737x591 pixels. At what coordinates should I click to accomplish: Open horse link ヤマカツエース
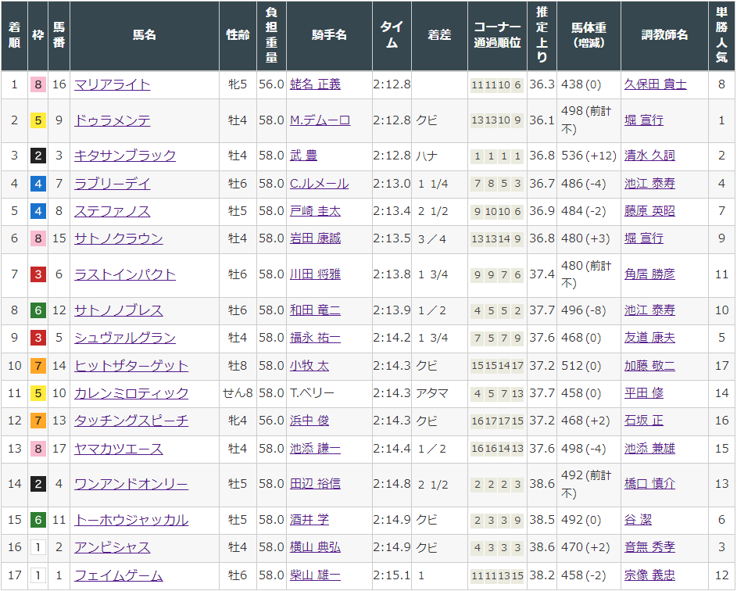[x=119, y=449]
